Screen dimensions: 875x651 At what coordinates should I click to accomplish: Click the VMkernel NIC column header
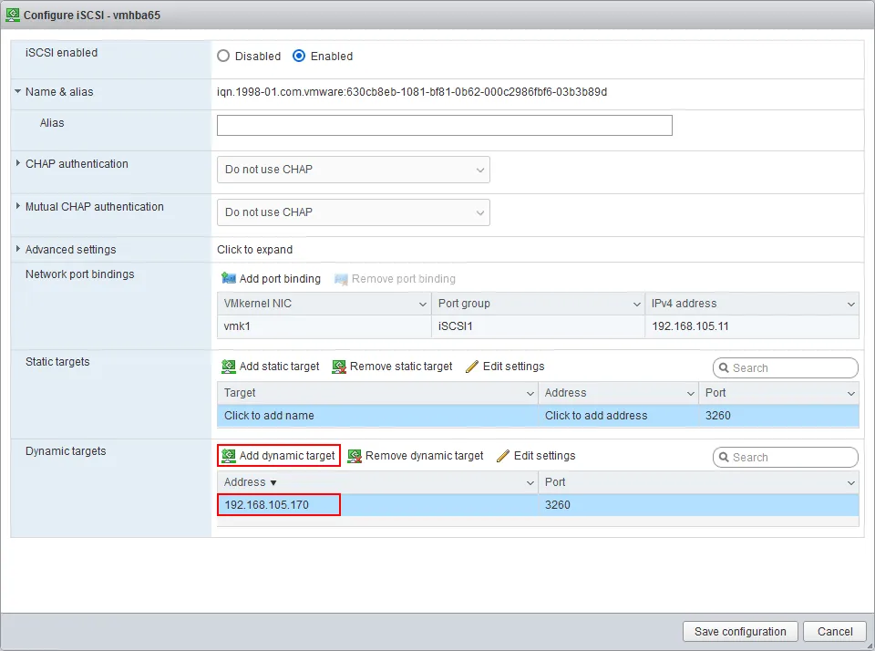(273, 303)
